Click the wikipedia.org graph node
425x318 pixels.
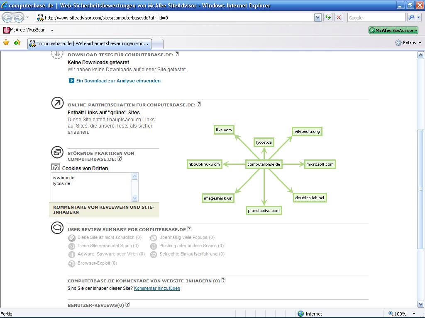307,131
